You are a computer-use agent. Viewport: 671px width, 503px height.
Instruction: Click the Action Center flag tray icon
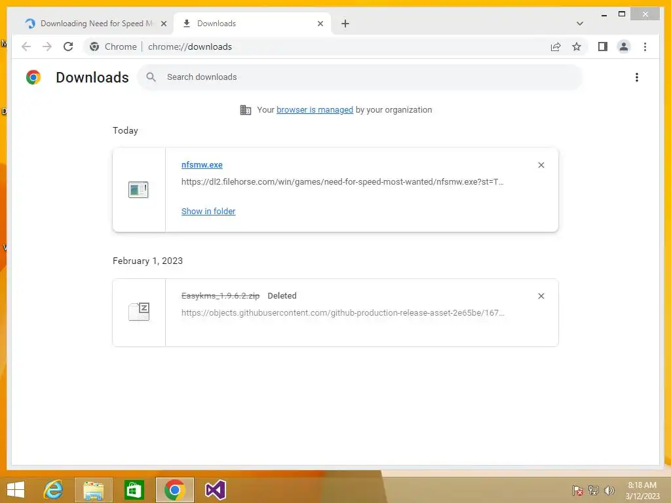click(578, 490)
